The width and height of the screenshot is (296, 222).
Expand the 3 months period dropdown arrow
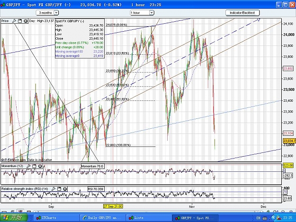tap(56, 13)
